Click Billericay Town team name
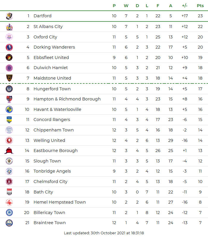 pyautogui.click(x=49, y=213)
